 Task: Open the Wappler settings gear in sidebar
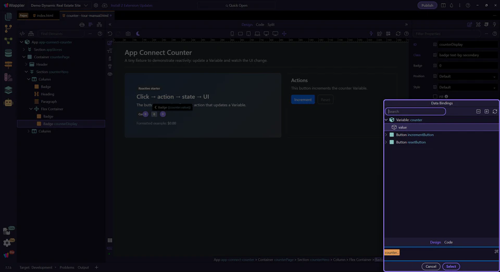tap(7, 243)
